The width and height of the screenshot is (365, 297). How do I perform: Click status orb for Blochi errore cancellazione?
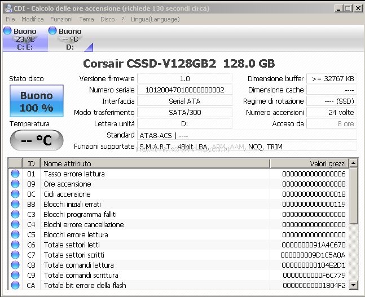click(15, 224)
